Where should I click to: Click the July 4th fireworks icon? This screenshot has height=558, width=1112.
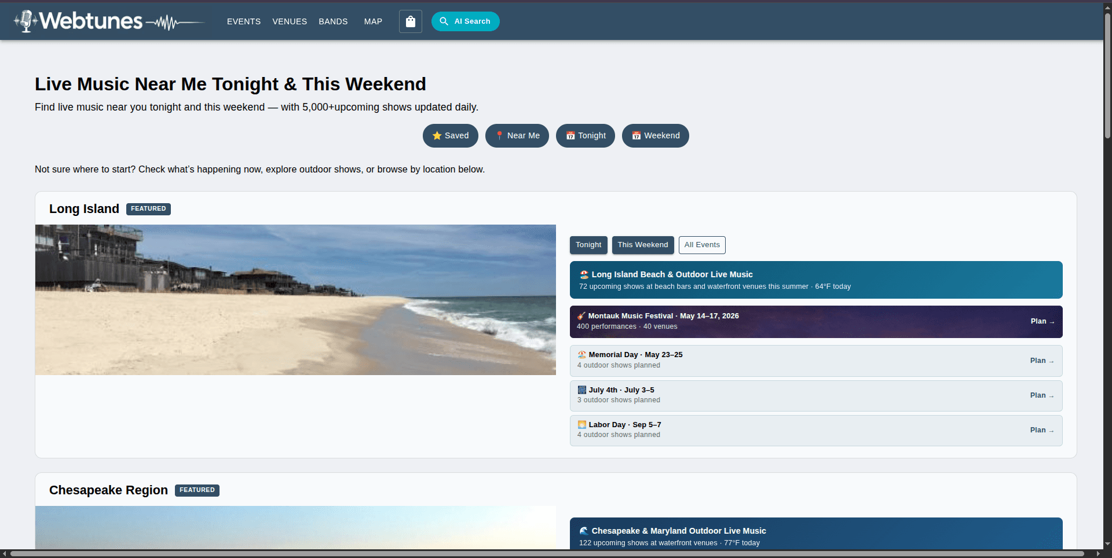pos(582,390)
